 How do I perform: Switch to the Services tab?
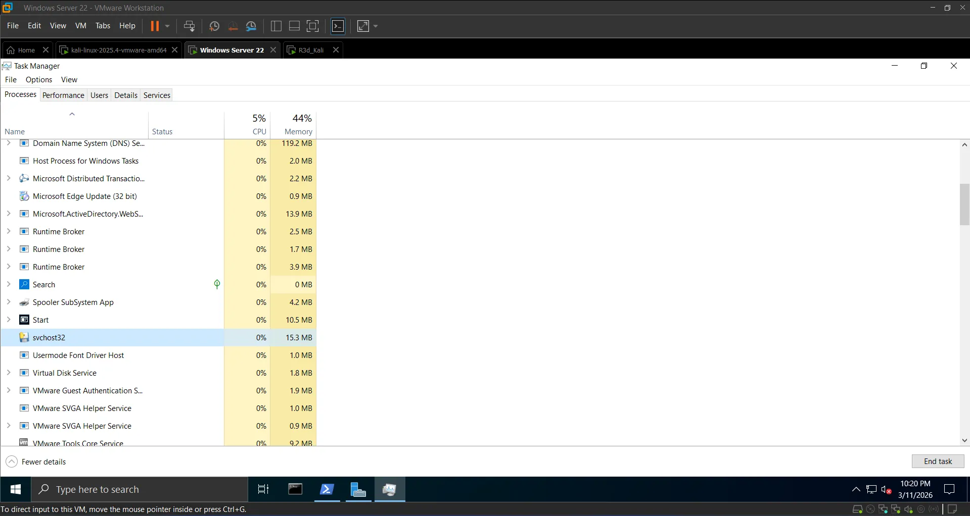[x=157, y=95]
